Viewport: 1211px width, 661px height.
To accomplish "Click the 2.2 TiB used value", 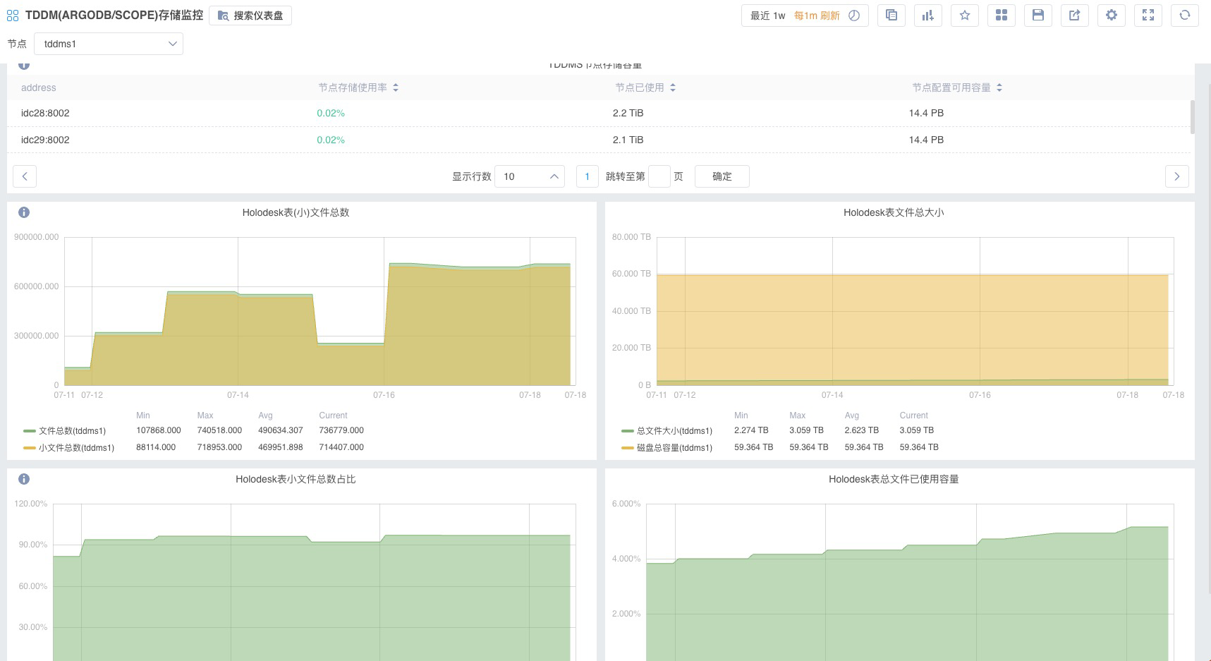I will click(628, 113).
